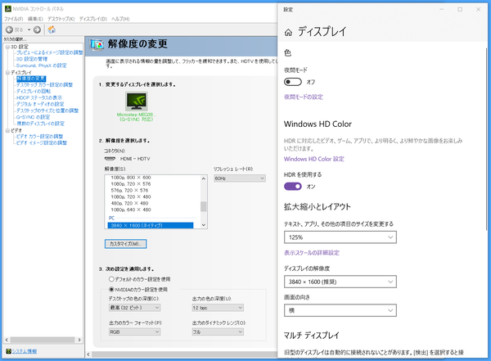491x361 pixels.
Task: Open 出力のダイナミック レンジ dropdown
Action: (x=218, y=332)
